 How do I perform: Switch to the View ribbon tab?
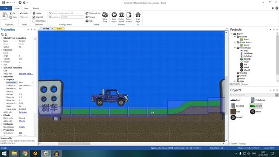[x=26, y=8]
